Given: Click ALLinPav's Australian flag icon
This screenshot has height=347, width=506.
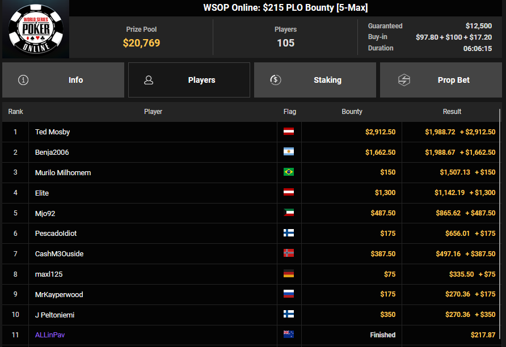Looking at the screenshot, I should pyautogui.click(x=289, y=335).
